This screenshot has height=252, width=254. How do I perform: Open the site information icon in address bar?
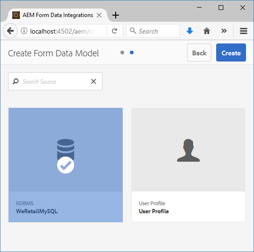(24, 31)
